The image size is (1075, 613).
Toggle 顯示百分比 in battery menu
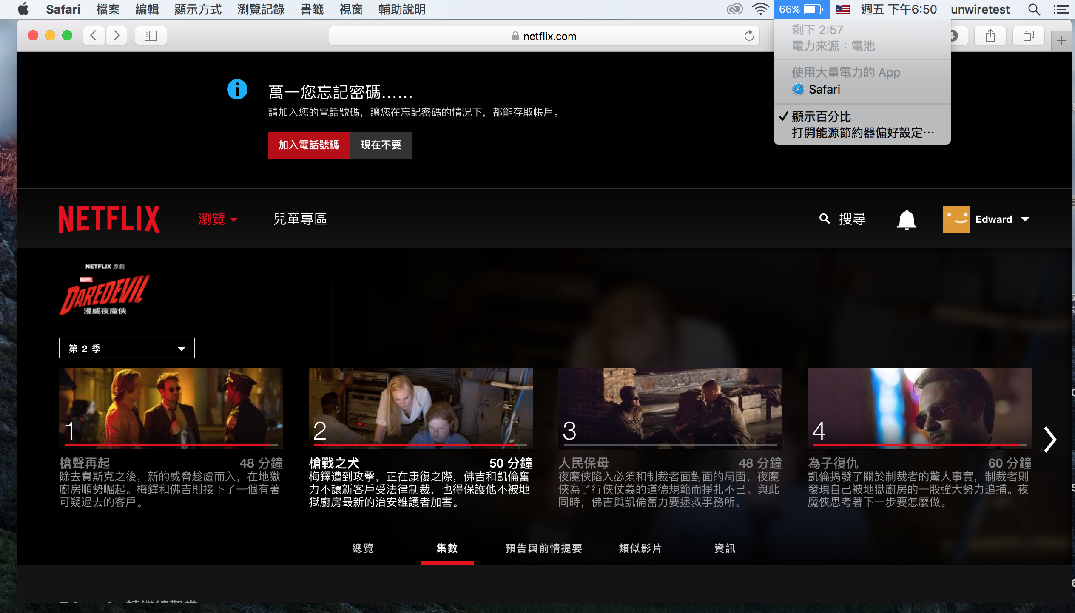point(821,116)
